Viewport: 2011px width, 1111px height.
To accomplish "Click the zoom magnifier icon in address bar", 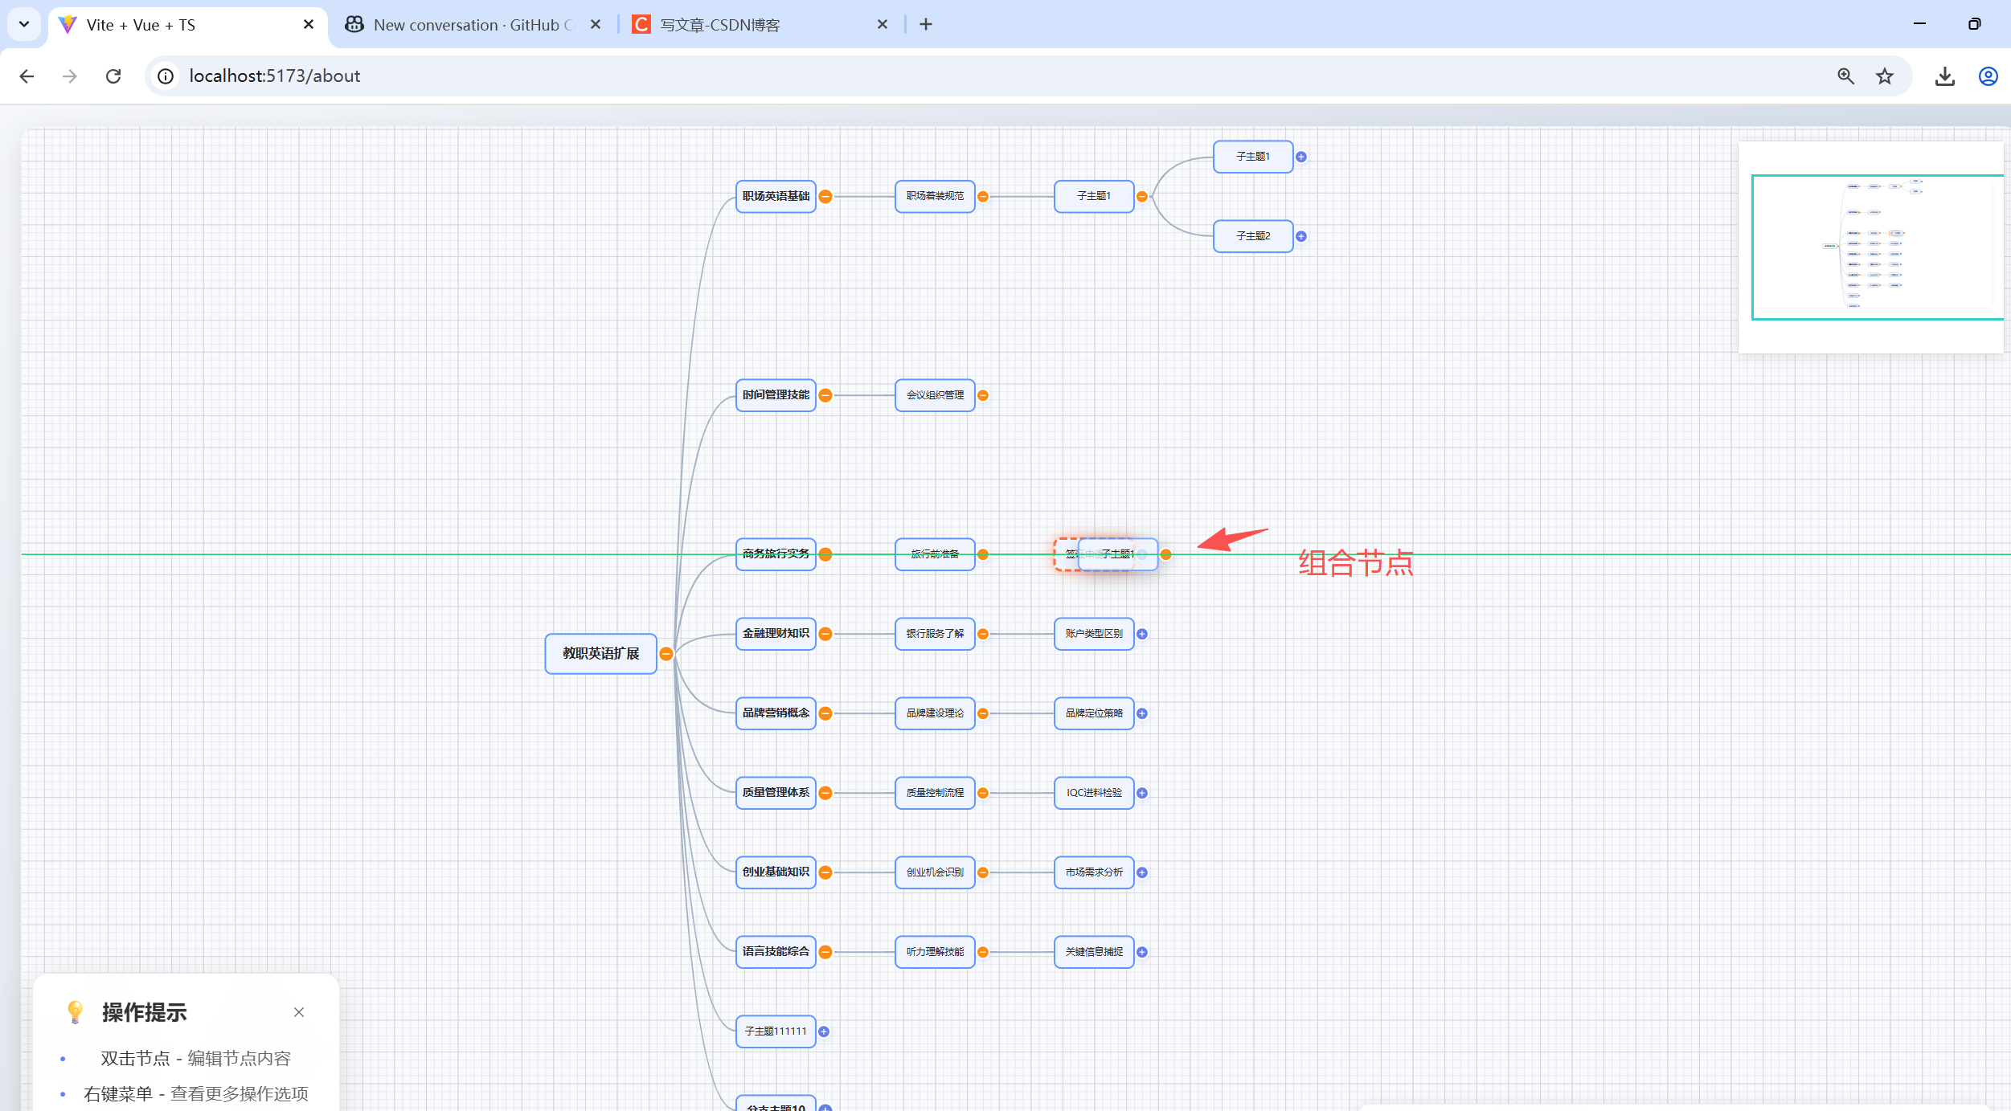I will click(x=1845, y=76).
